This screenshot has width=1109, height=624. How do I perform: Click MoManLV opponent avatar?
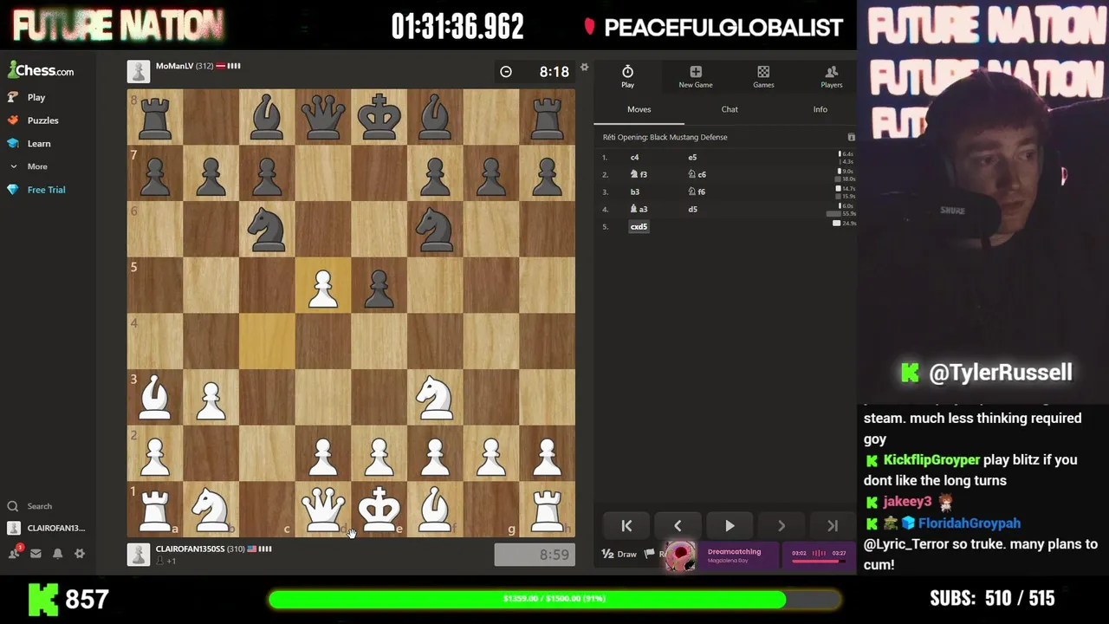coord(139,71)
